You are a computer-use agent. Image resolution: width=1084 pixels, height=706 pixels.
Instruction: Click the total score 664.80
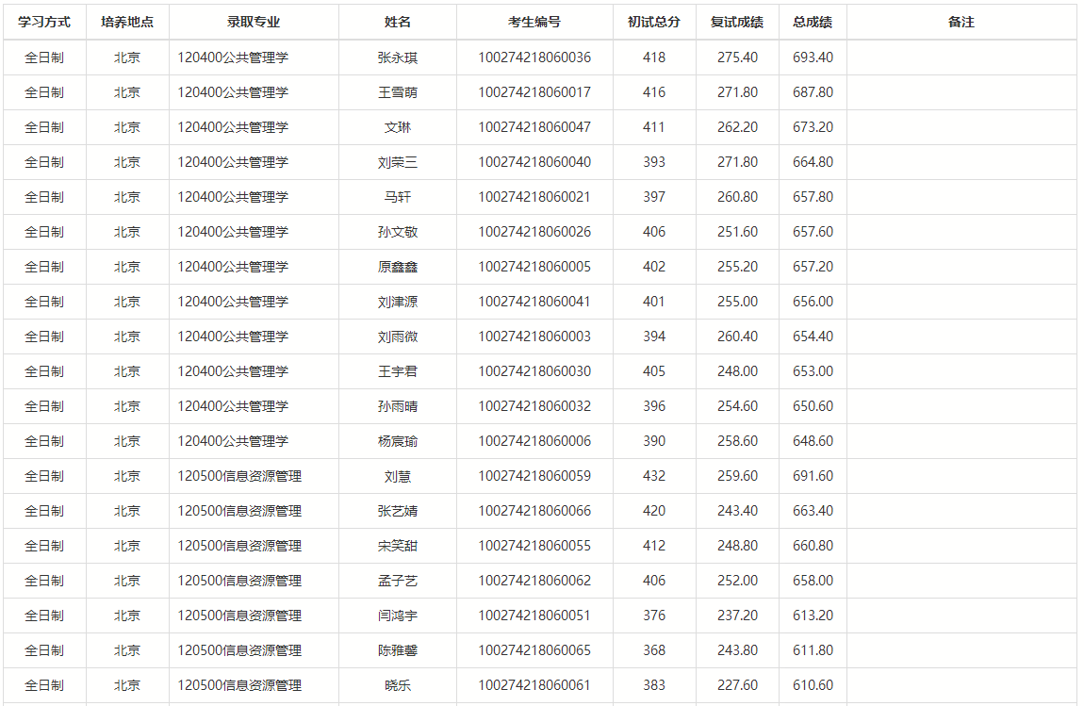(813, 162)
